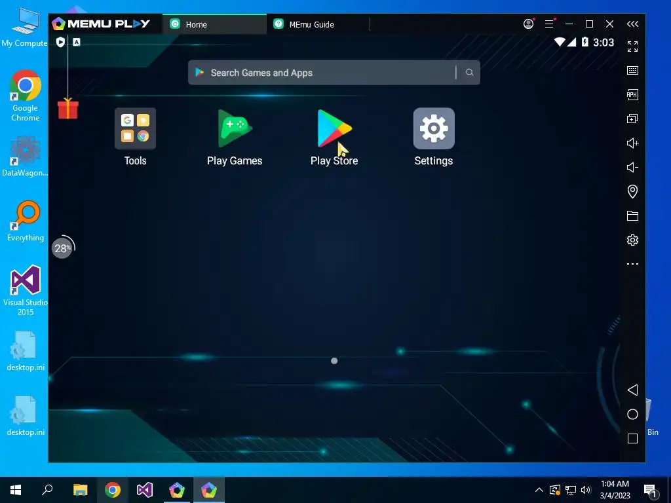This screenshot has width=671, height=503.
Task: Decrease emulator volume with speaker minus
Action: point(632,167)
